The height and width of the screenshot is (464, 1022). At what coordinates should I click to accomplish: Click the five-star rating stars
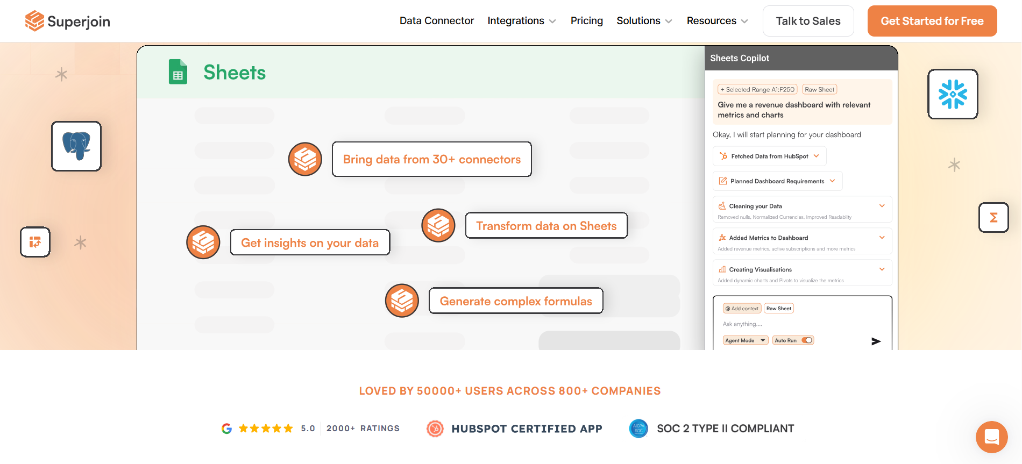266,429
